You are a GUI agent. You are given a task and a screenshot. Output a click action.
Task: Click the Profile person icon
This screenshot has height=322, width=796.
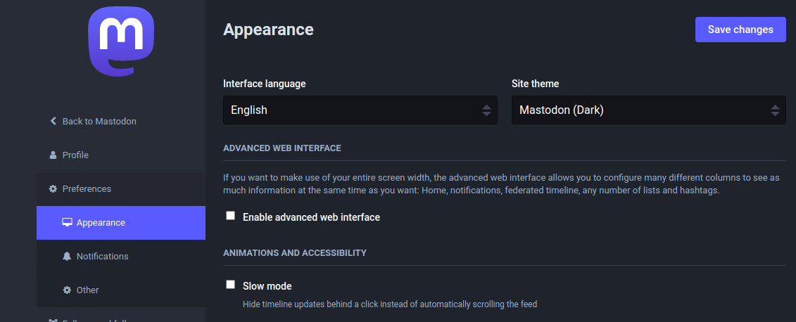pos(53,155)
